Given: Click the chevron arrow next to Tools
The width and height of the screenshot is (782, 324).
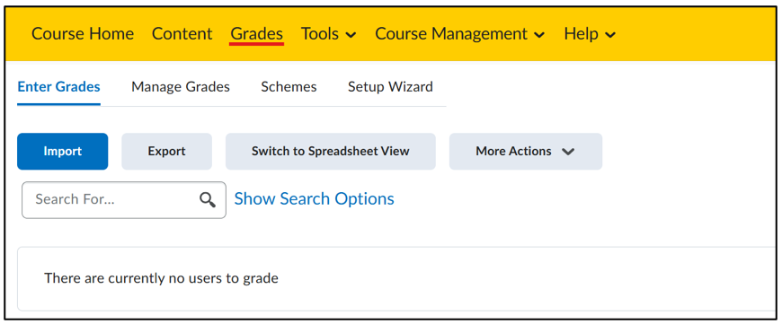Looking at the screenshot, I should (351, 35).
